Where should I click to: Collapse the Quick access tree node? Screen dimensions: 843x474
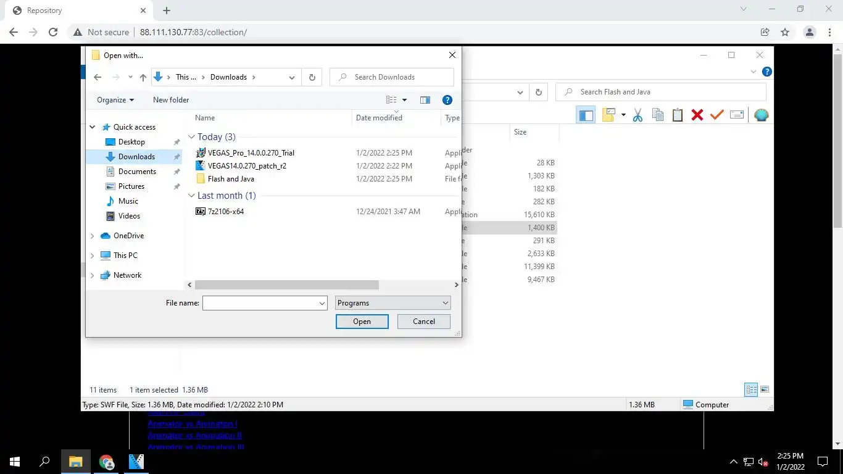point(93,127)
